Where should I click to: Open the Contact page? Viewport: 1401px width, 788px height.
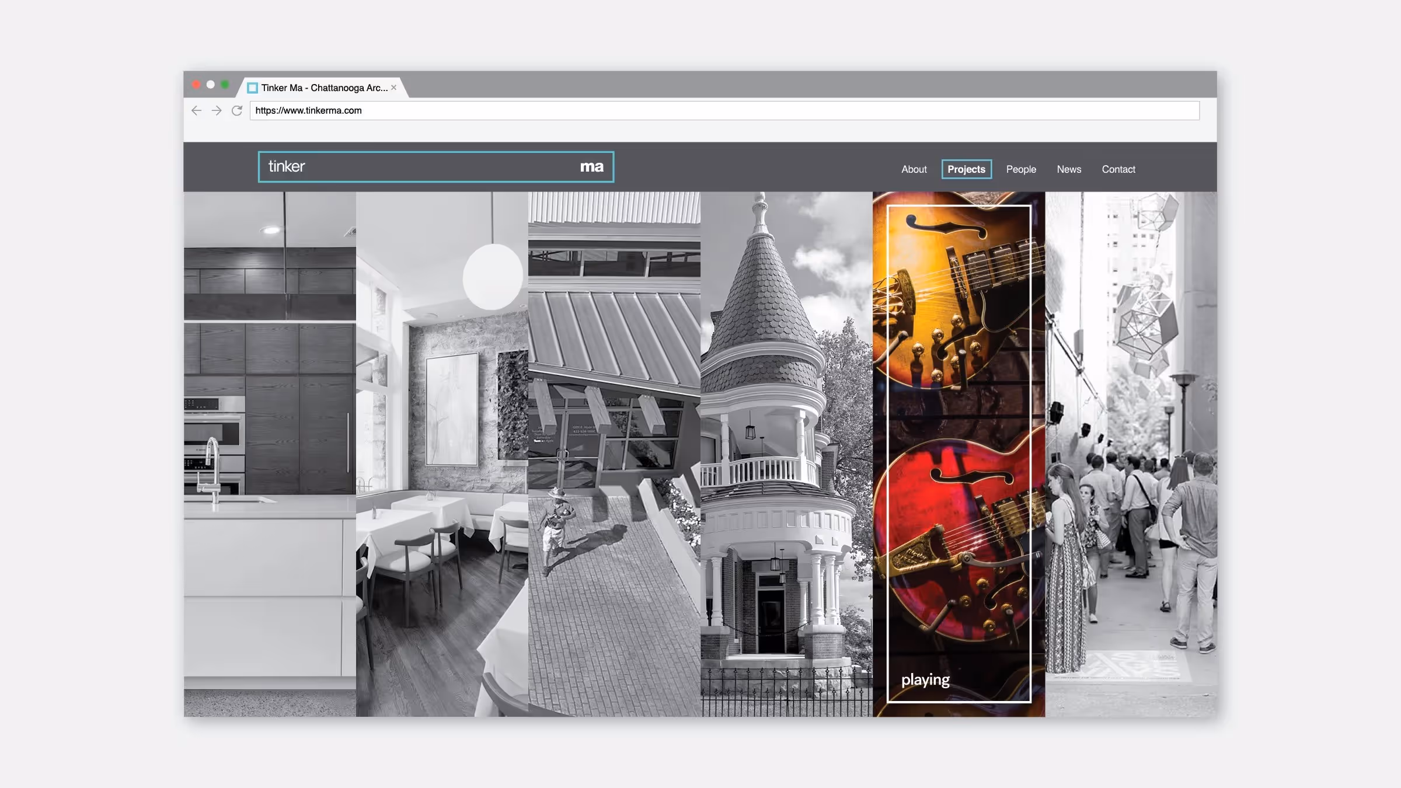[x=1118, y=169]
